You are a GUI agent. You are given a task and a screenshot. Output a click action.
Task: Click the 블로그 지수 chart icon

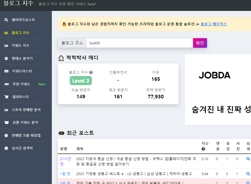6,33
